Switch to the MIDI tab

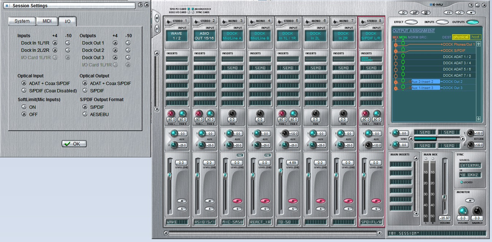[47, 21]
